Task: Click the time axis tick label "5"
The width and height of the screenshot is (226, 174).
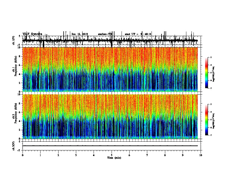Action: 112,155
